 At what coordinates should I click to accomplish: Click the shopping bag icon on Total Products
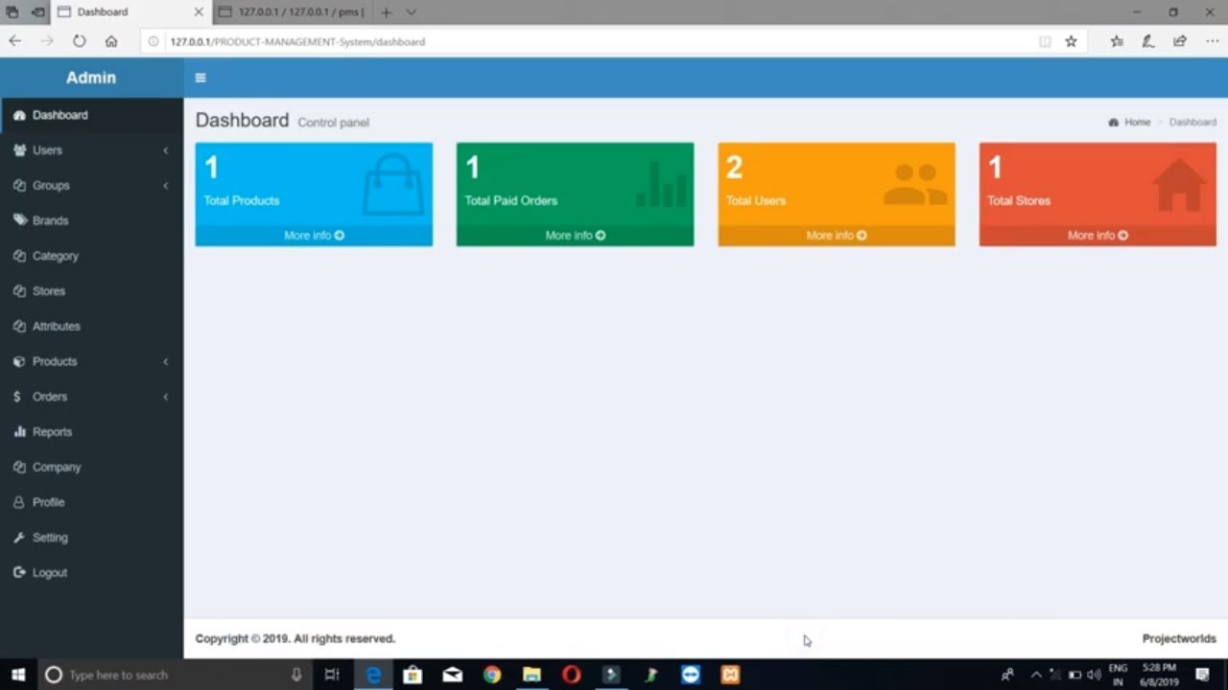(391, 184)
